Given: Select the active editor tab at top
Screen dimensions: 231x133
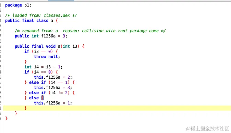Looking at the screenshot, I should tap(61, 1).
